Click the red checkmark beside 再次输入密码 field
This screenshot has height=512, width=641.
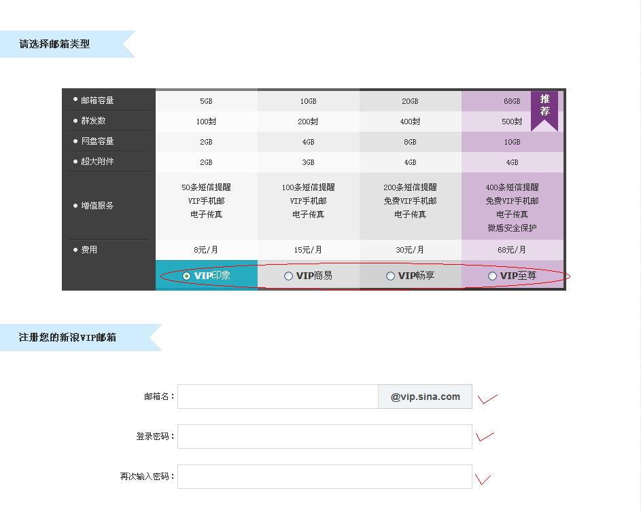[x=483, y=479]
